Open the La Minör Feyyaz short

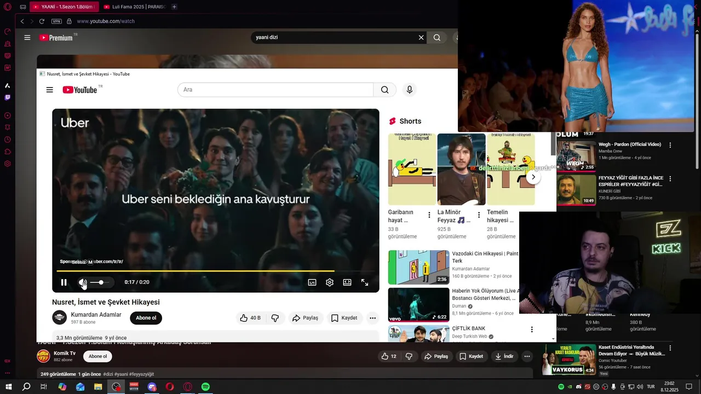(x=461, y=170)
